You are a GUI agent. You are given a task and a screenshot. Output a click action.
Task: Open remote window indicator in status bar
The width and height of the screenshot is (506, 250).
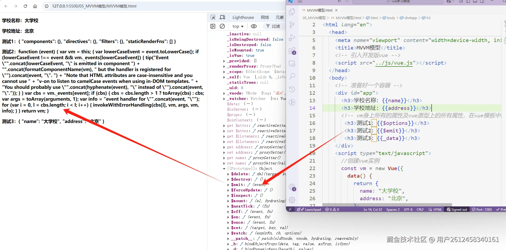[x=290, y=209]
